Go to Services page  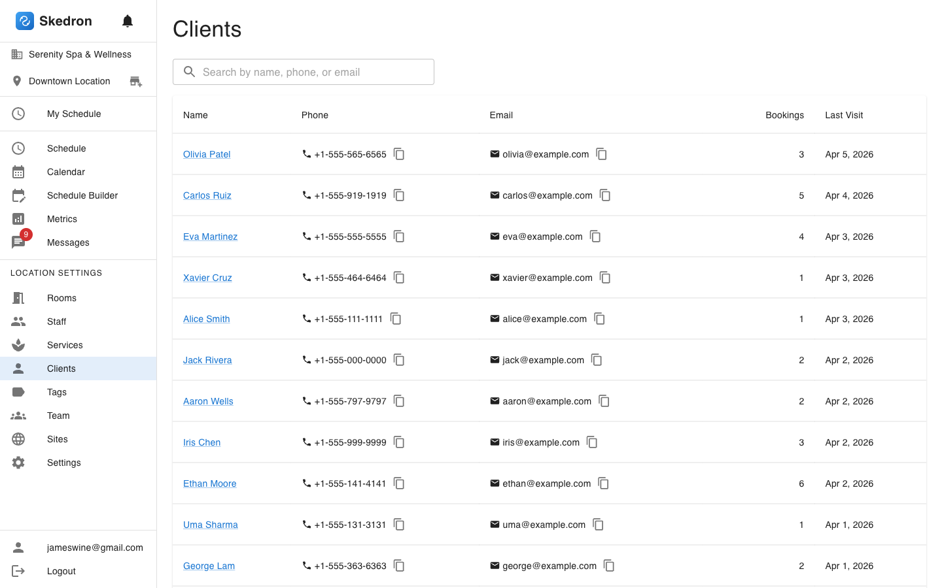coord(78,345)
